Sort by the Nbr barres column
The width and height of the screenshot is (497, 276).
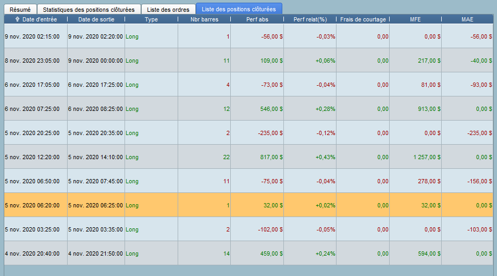point(204,19)
